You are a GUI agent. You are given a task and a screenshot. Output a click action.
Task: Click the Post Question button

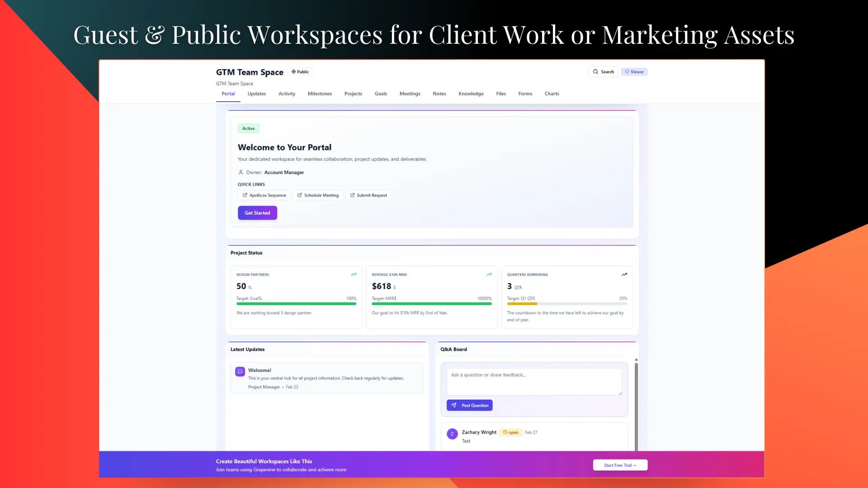tap(470, 405)
